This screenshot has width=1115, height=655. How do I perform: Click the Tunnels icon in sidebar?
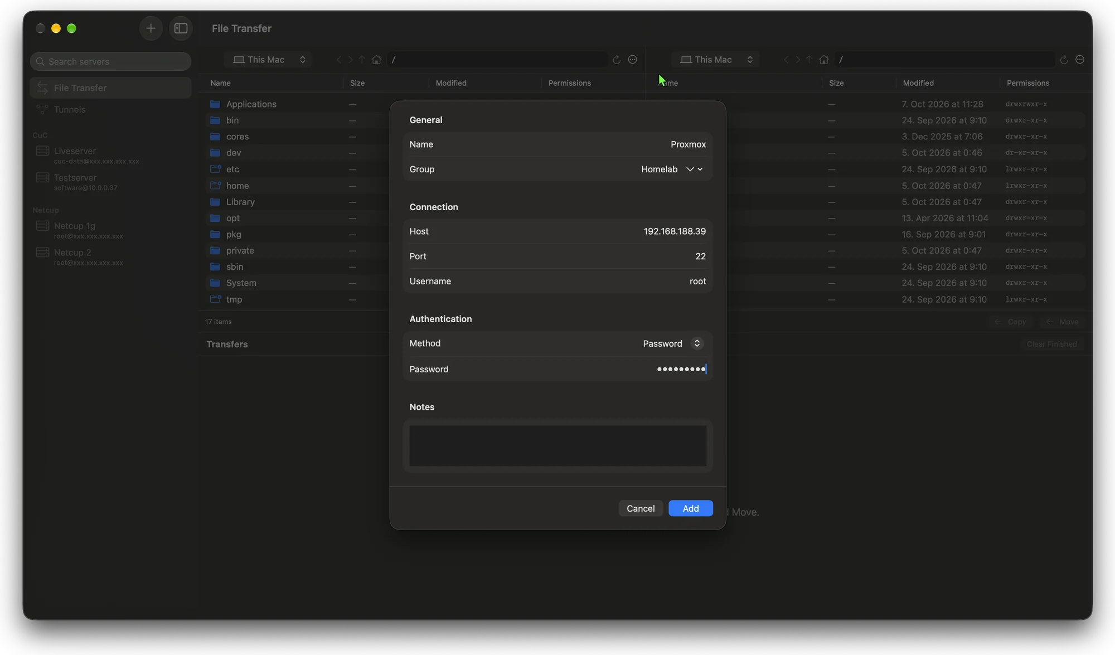tap(42, 109)
